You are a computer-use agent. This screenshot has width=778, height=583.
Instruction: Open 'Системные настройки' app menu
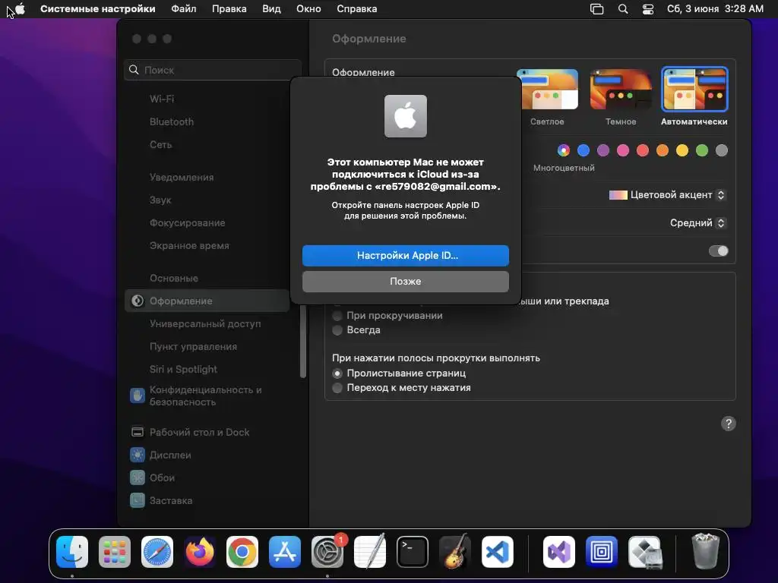click(98, 9)
